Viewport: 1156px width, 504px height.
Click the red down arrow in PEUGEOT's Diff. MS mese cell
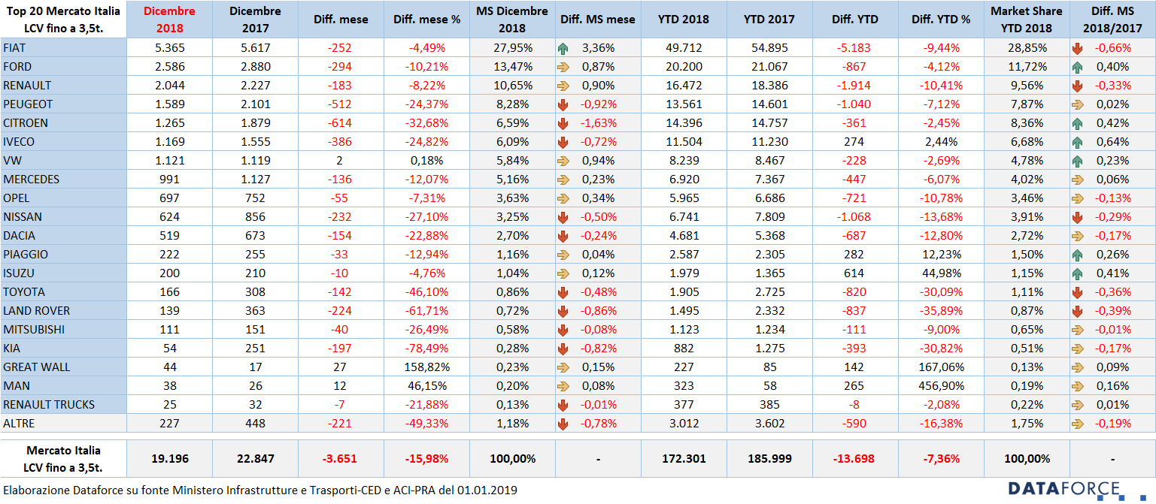pyautogui.click(x=563, y=104)
